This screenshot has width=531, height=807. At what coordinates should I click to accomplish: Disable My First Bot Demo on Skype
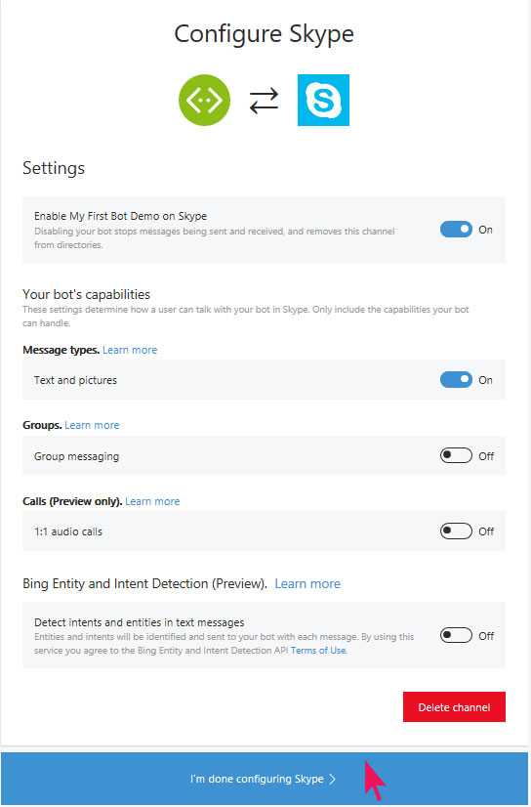[456, 230]
